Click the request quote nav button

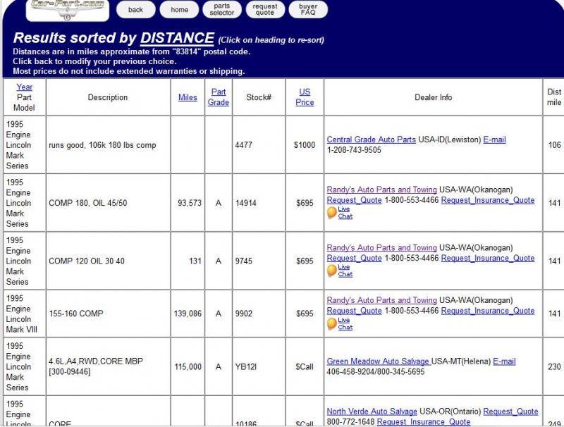pos(265,9)
